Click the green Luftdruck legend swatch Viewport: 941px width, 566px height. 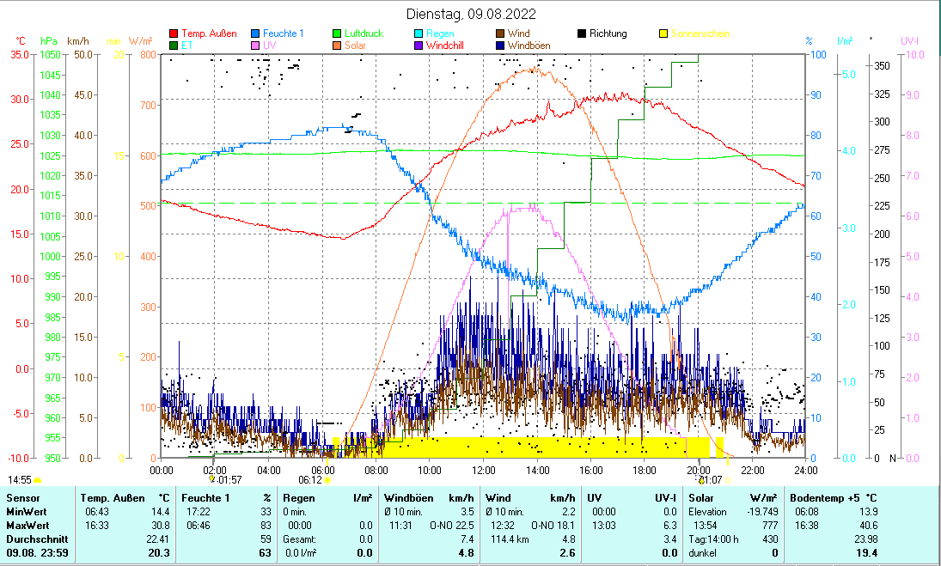(337, 33)
